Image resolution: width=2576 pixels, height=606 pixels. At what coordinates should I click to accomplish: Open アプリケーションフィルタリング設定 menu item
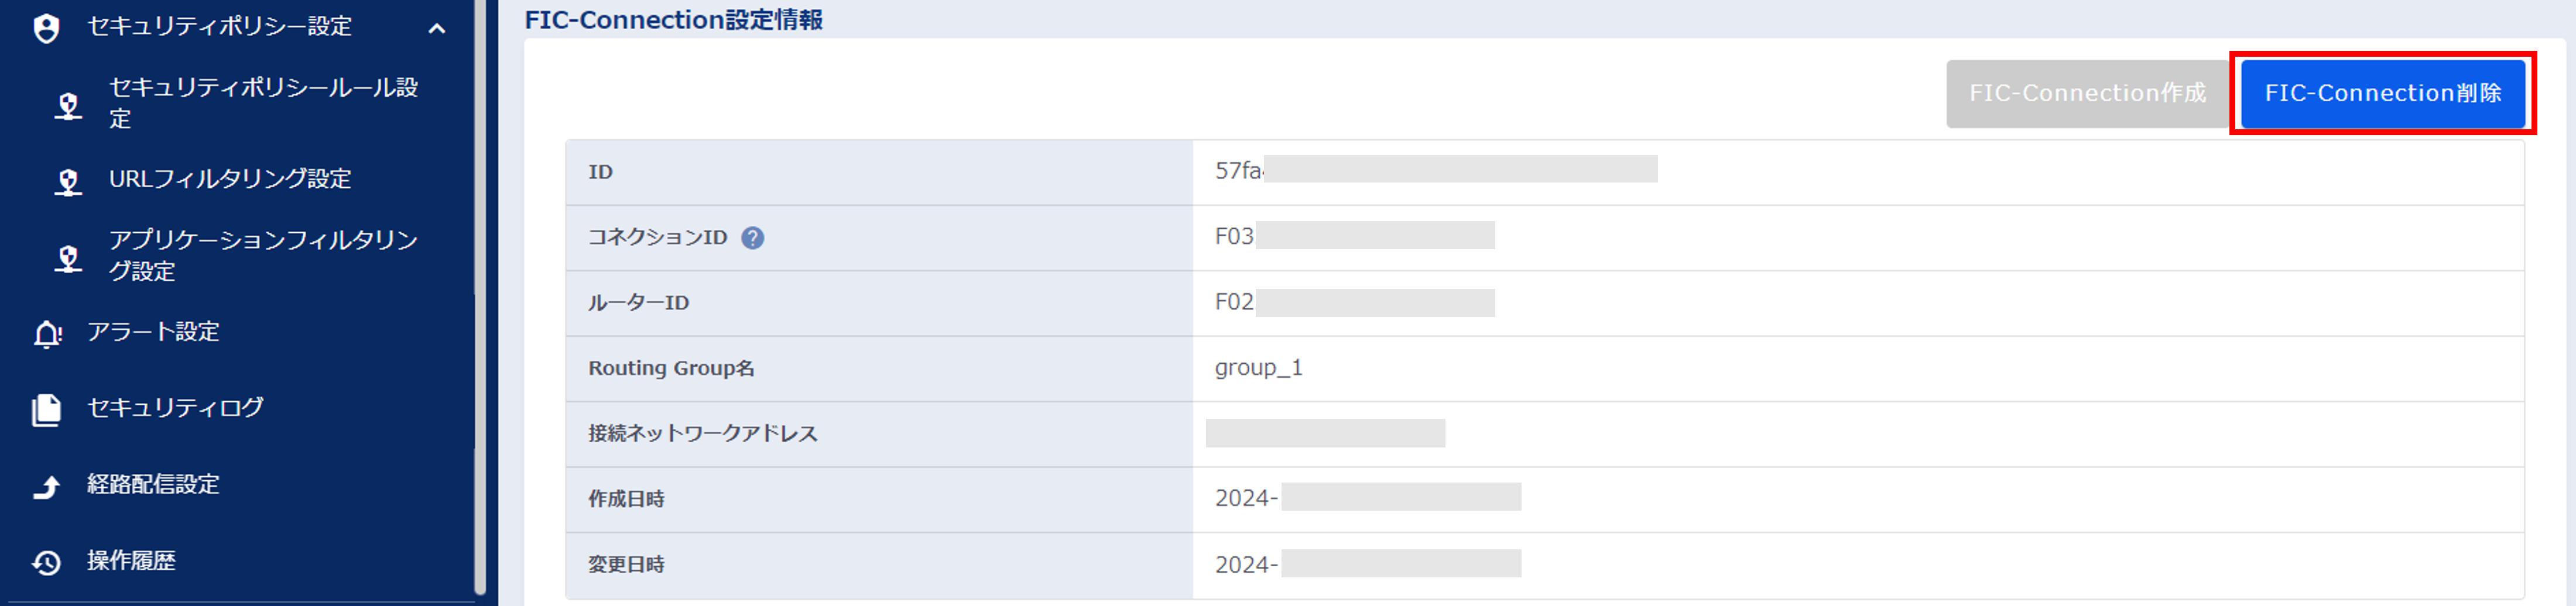click(x=263, y=256)
